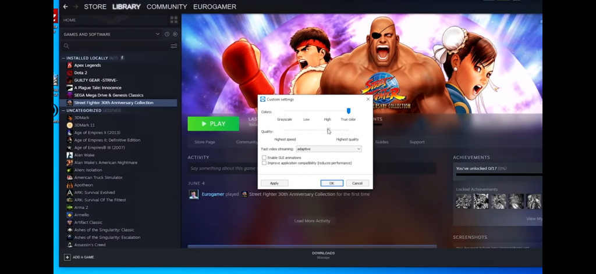This screenshot has height=274, width=596.
Task: Cancel the Custom settings dialog
Action: point(357,183)
